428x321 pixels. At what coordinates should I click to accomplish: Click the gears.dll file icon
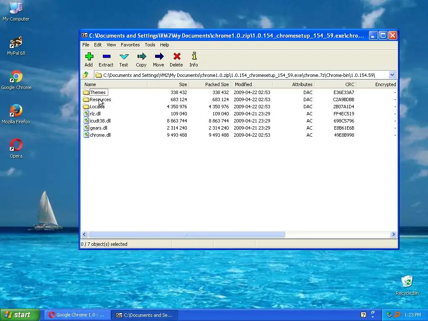(86, 128)
